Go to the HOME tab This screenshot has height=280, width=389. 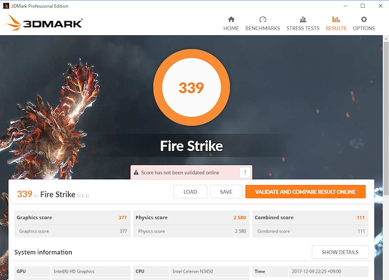pos(231,24)
